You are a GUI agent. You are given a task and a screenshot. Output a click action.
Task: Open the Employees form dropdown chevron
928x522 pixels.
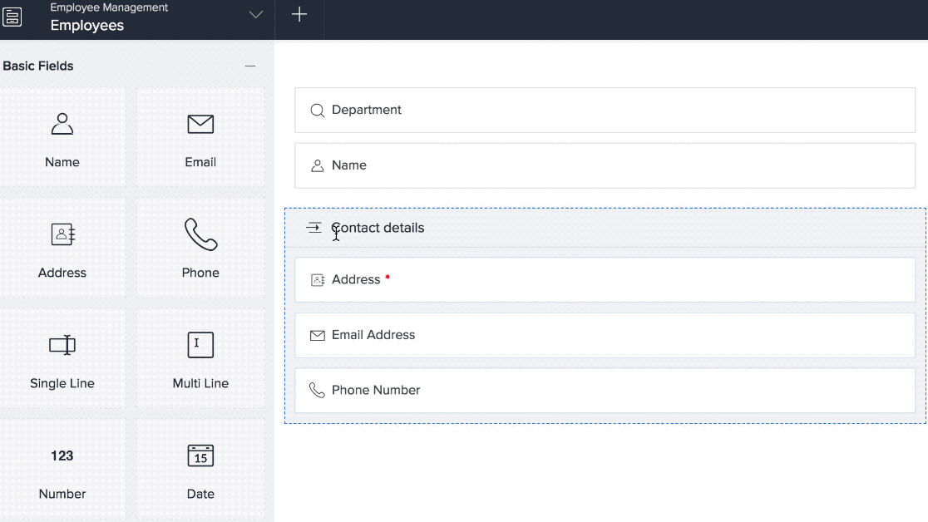(x=256, y=15)
